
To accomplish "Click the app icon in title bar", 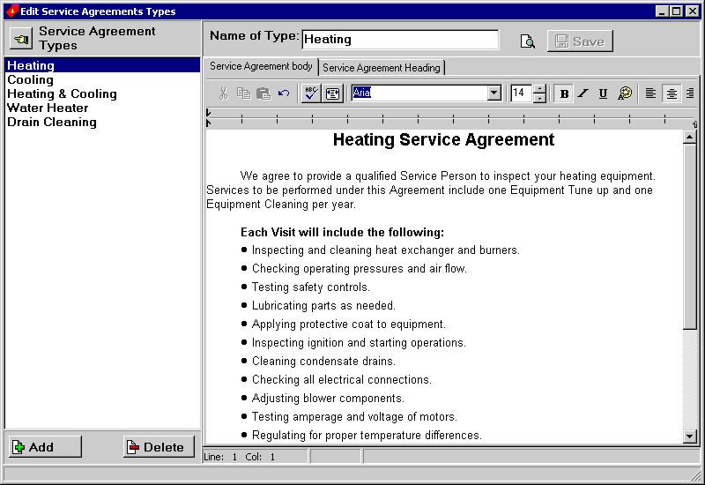I will tap(11, 11).
